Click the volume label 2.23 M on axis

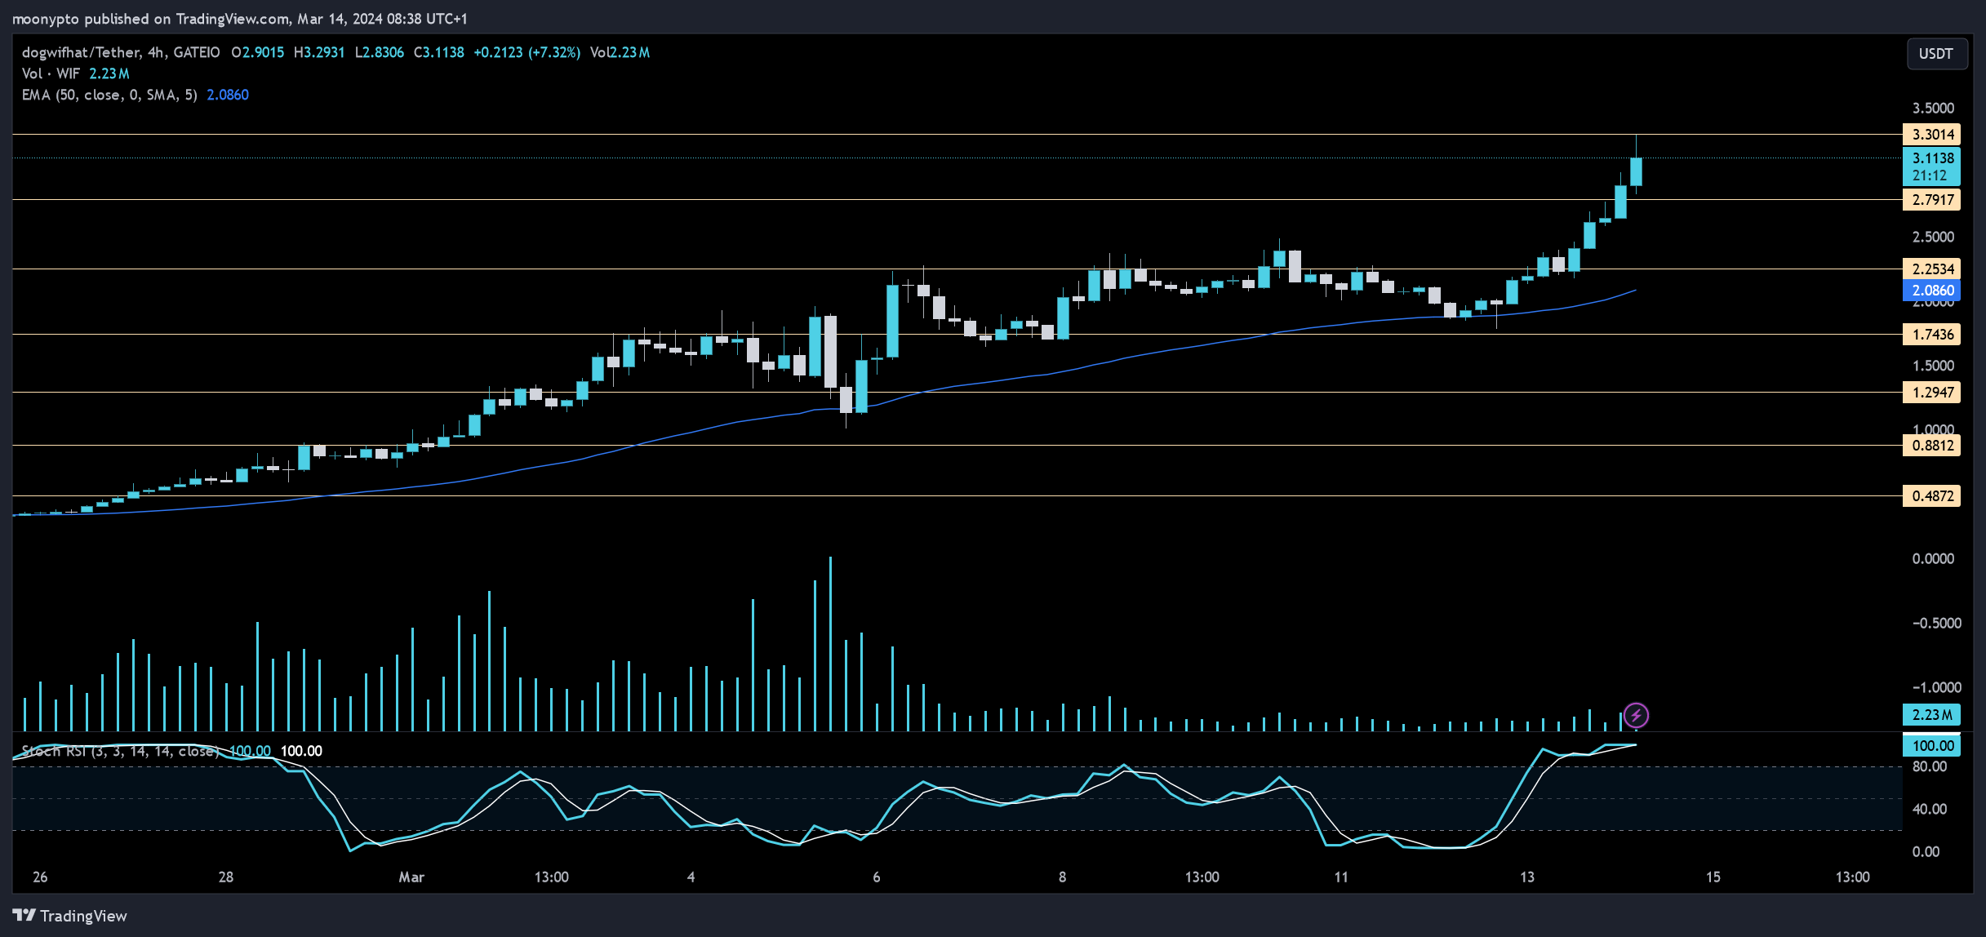pyautogui.click(x=1931, y=714)
